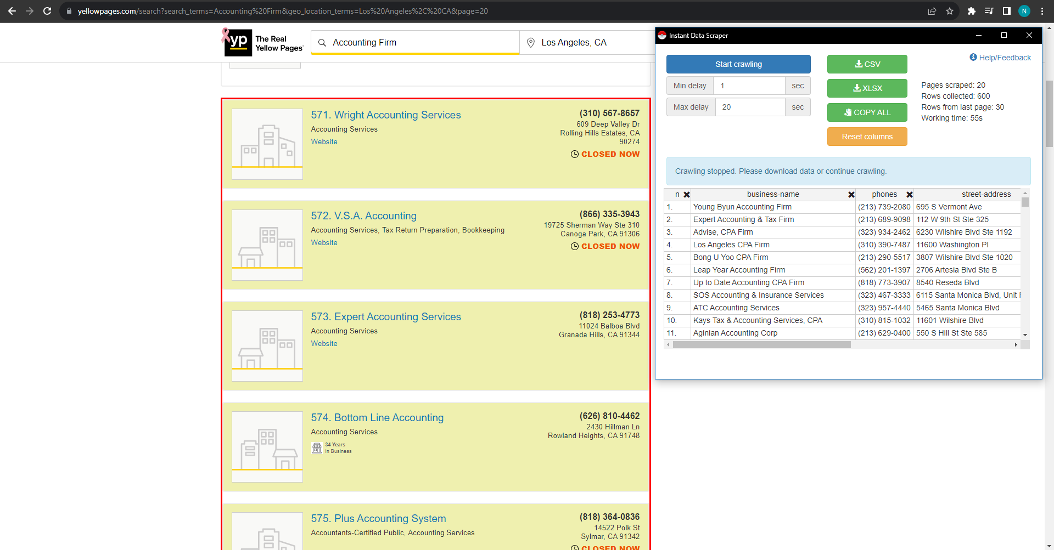1054x550 pixels.
Task: Click phone number (866) 335-3943
Action: point(609,214)
